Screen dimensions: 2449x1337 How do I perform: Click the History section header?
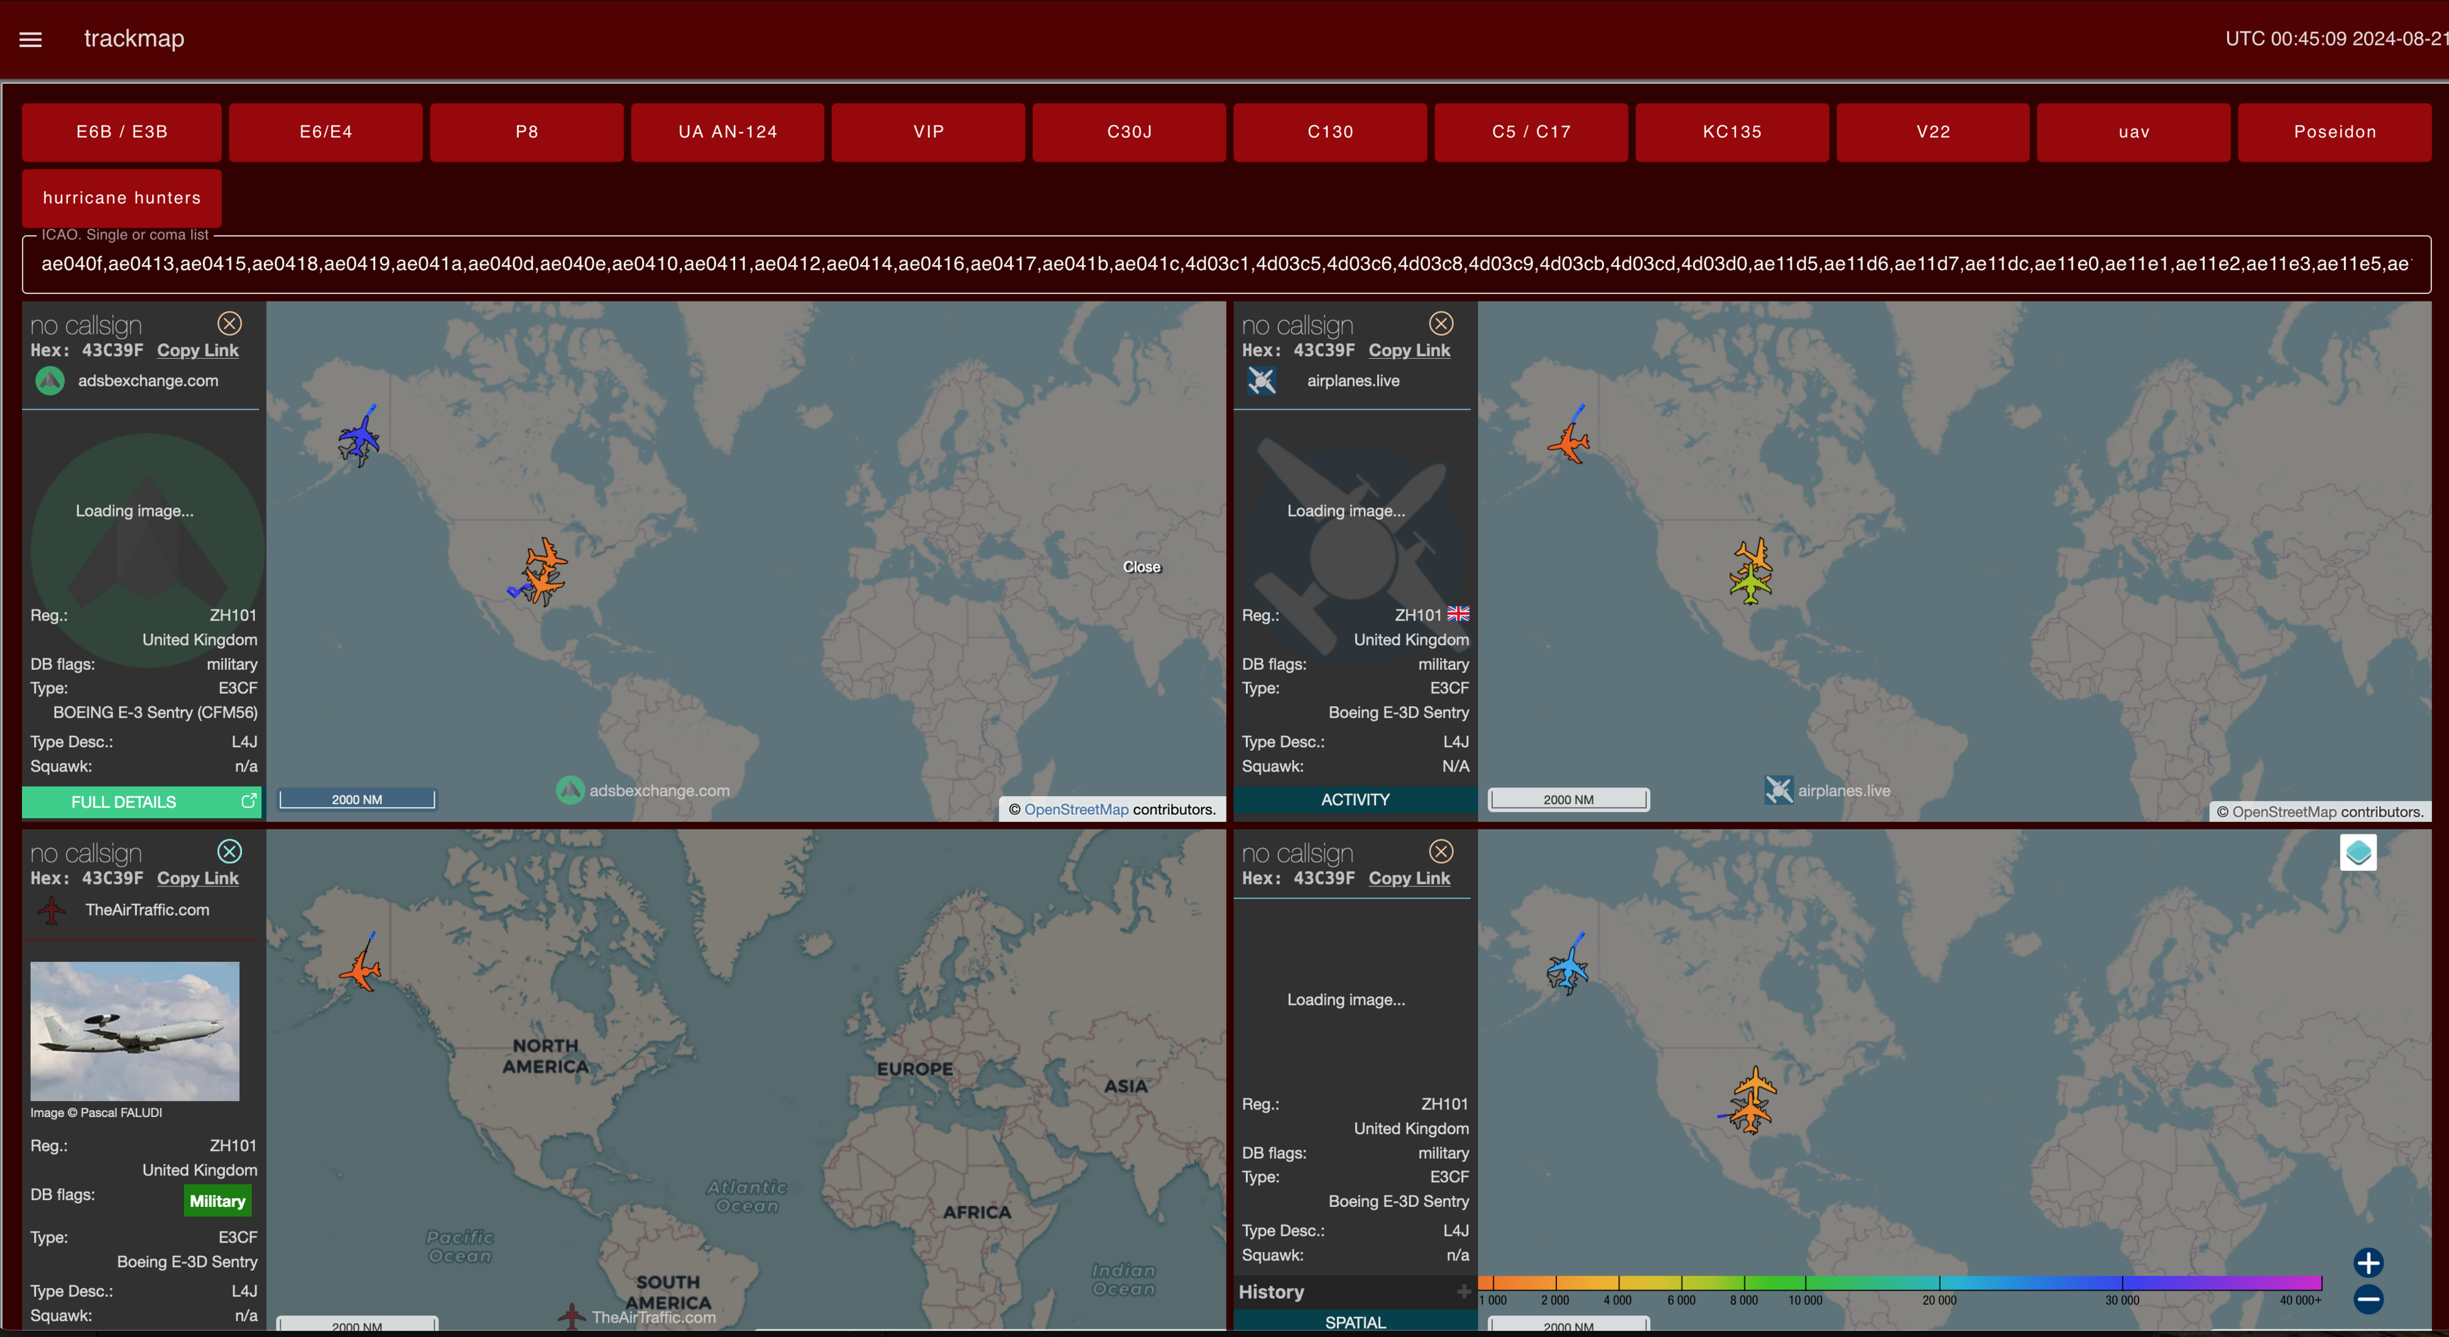click(x=1355, y=1291)
